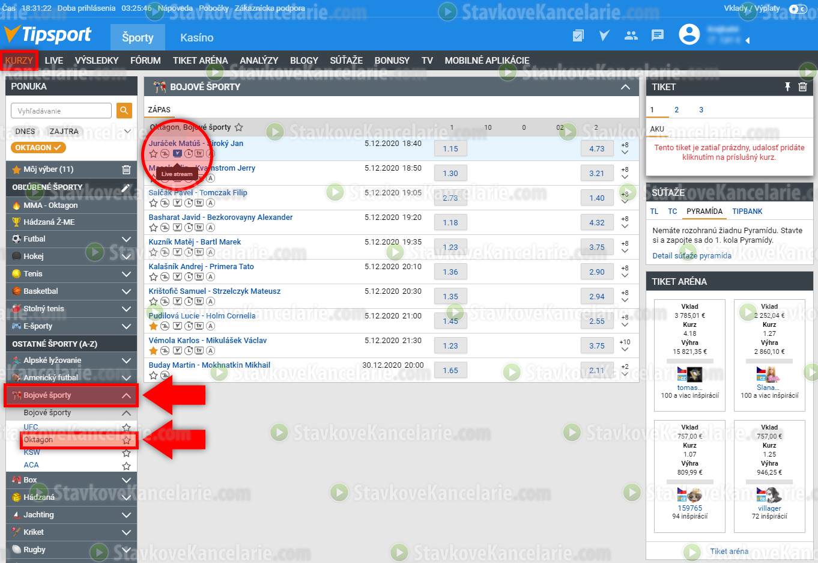This screenshot has height=563, width=818.
Task: Expand more bets for Buday Martin match (+2)
Action: click(x=625, y=371)
